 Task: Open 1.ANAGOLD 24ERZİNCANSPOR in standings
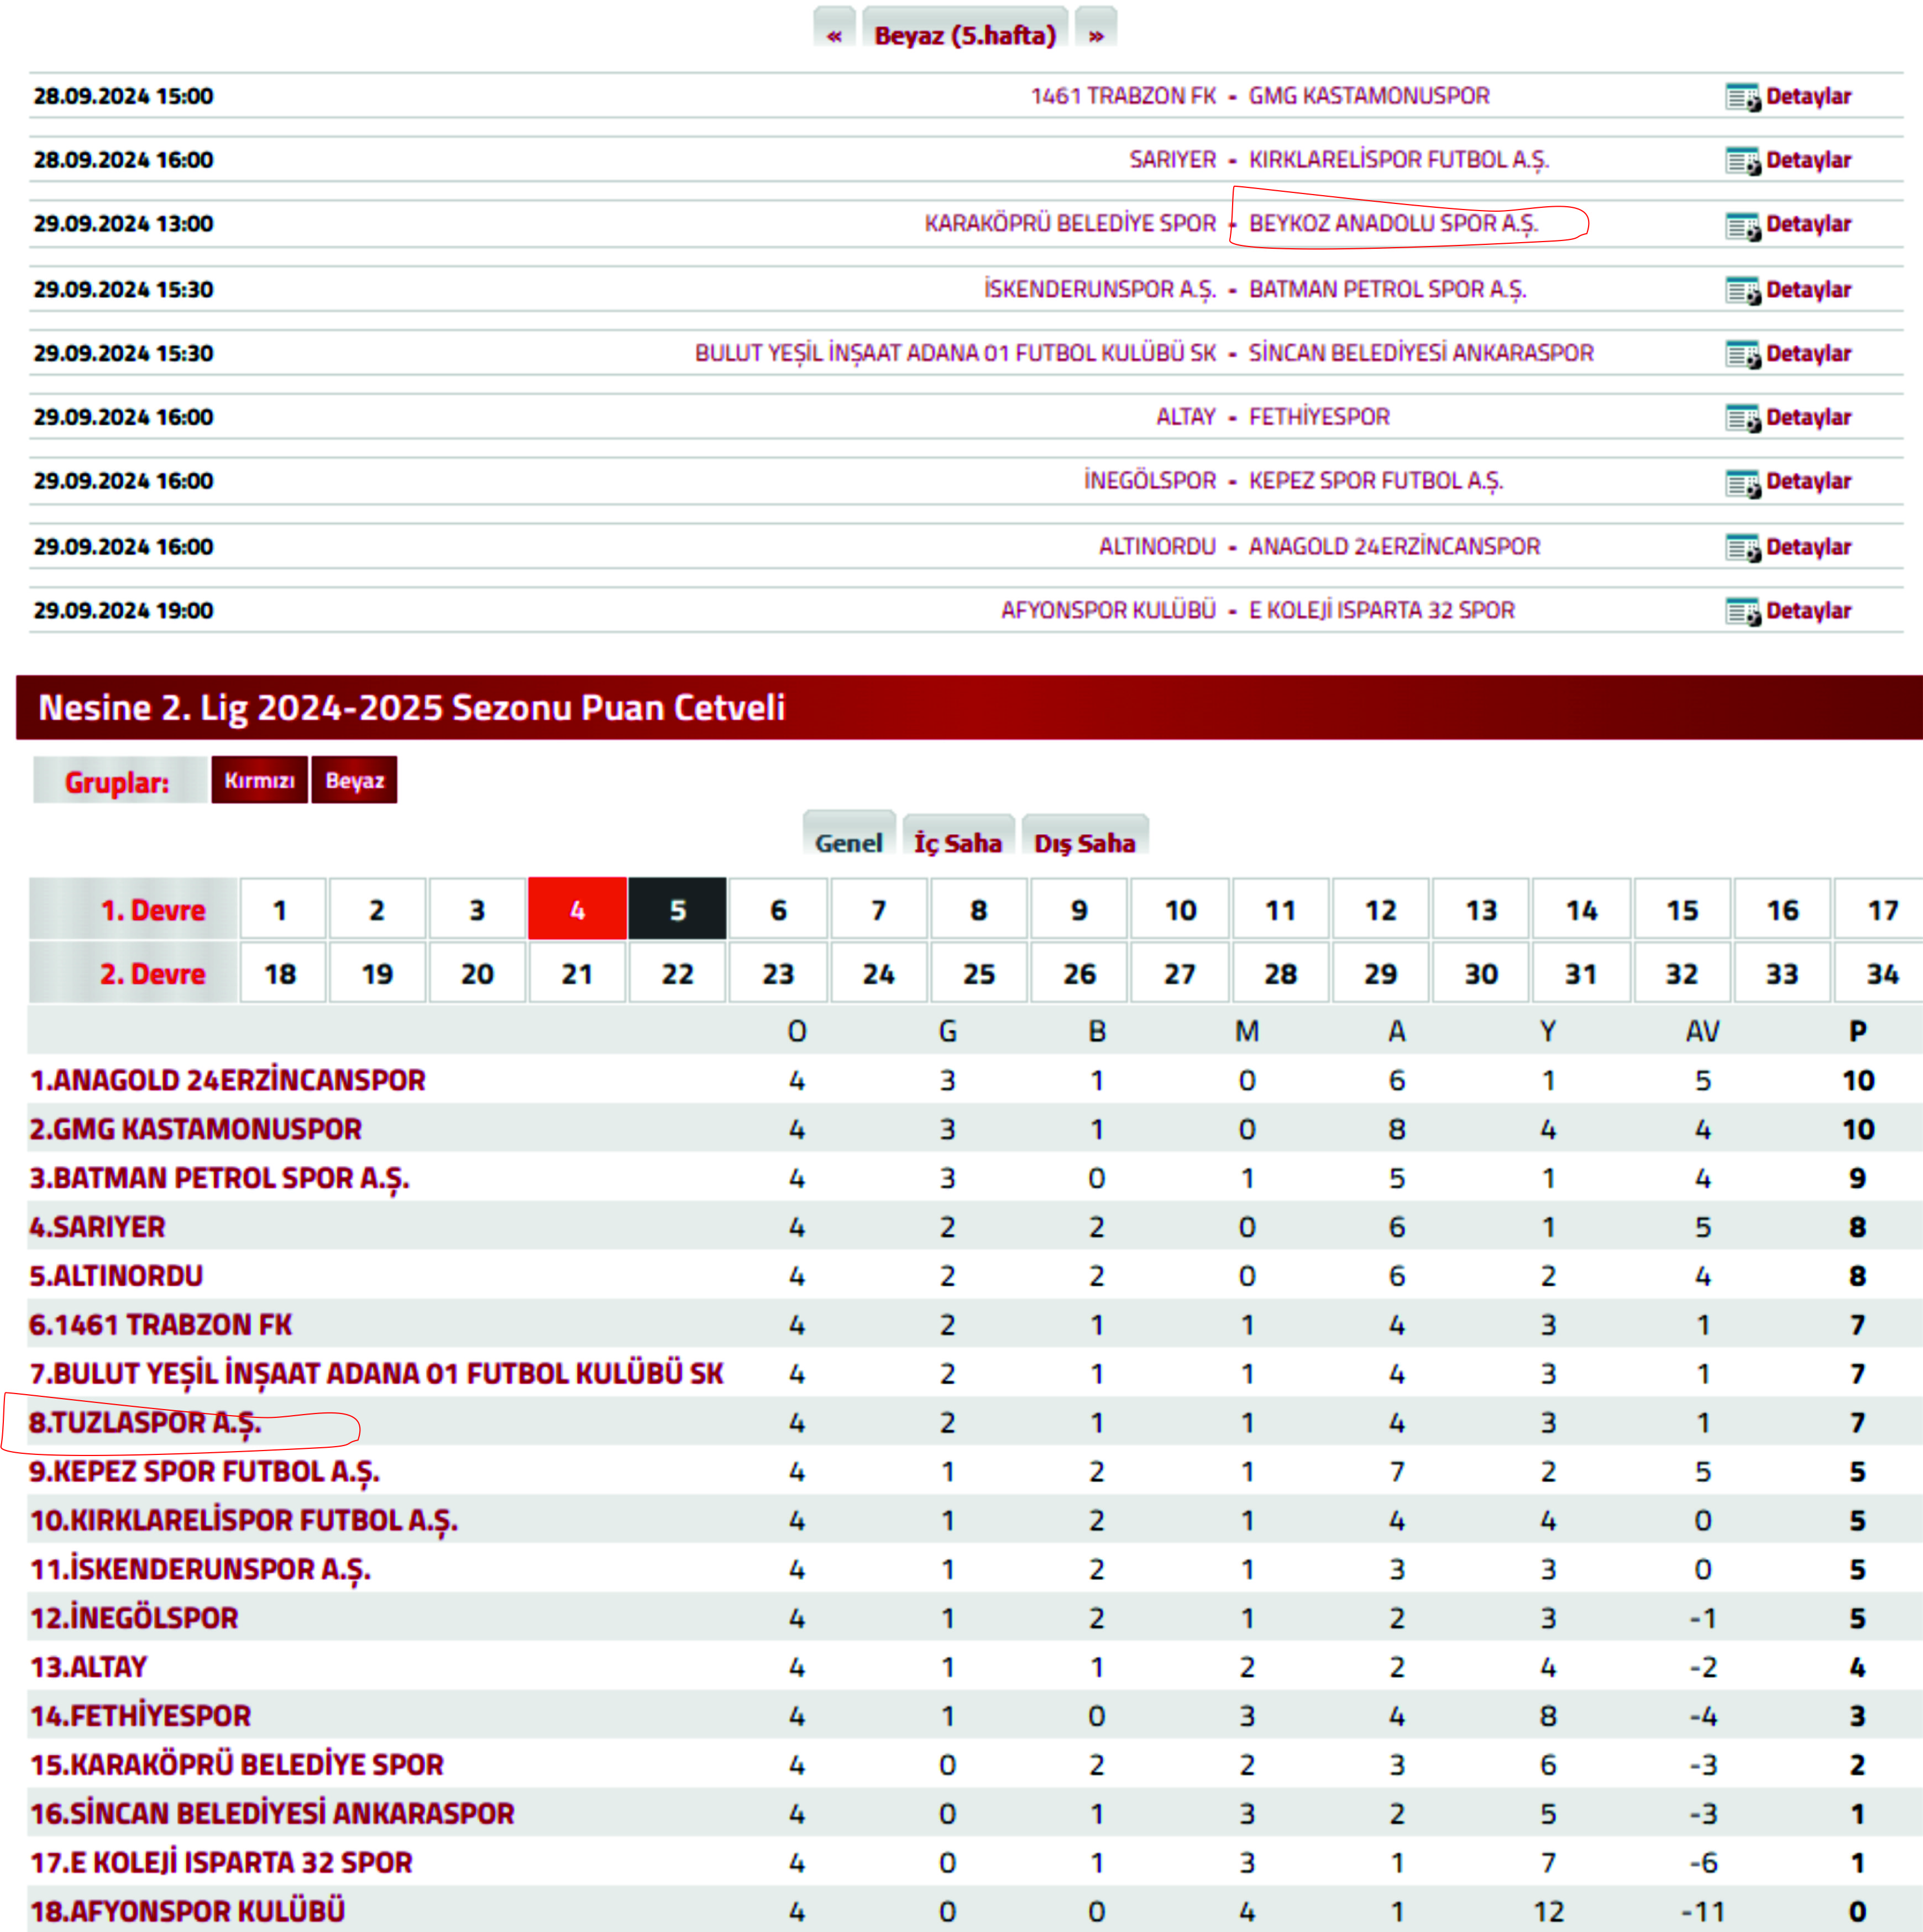pyautogui.click(x=228, y=1080)
